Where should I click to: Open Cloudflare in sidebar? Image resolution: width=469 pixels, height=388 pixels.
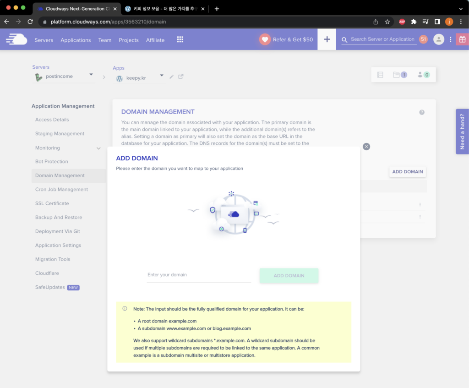[x=47, y=273]
